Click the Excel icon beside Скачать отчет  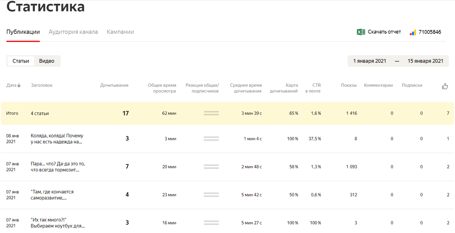click(x=361, y=32)
